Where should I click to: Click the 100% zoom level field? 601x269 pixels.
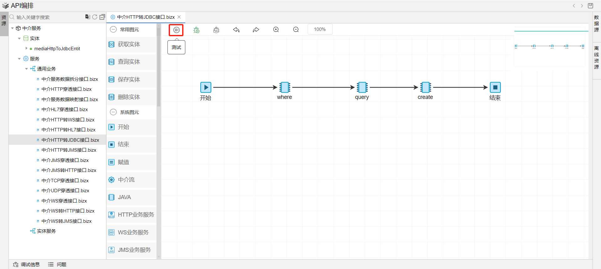point(320,29)
